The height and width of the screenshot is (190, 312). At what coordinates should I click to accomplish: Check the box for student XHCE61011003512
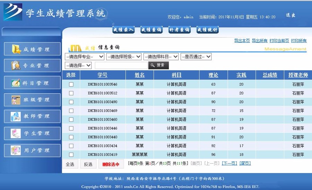(71, 93)
